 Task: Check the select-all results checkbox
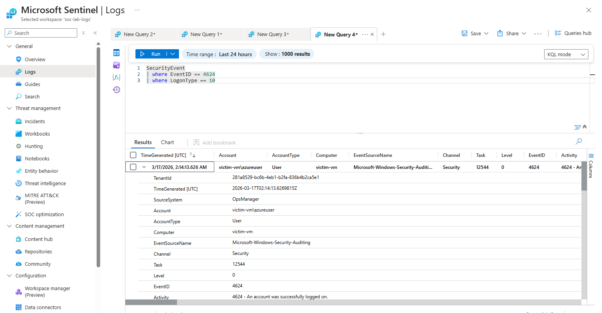133,155
